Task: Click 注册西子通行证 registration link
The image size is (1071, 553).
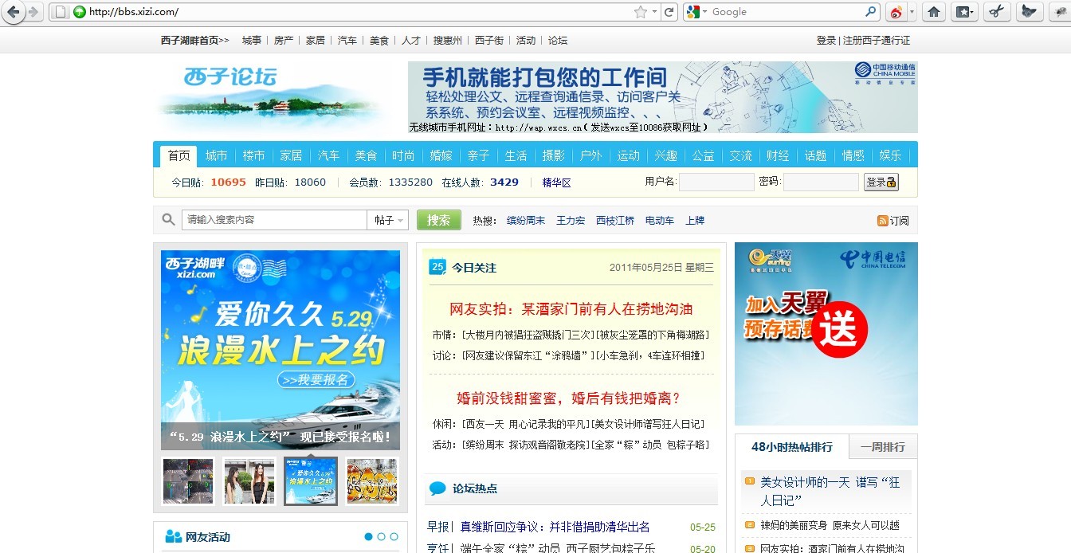Action: click(877, 41)
